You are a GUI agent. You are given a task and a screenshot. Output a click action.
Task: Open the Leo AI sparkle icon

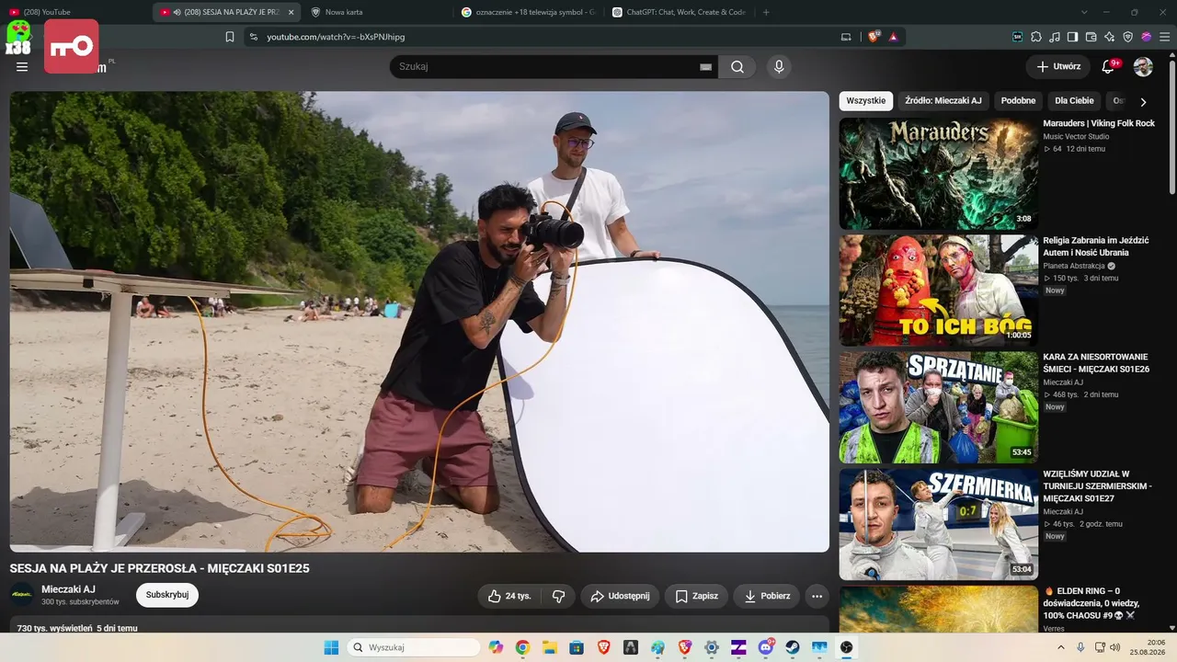click(x=1110, y=37)
